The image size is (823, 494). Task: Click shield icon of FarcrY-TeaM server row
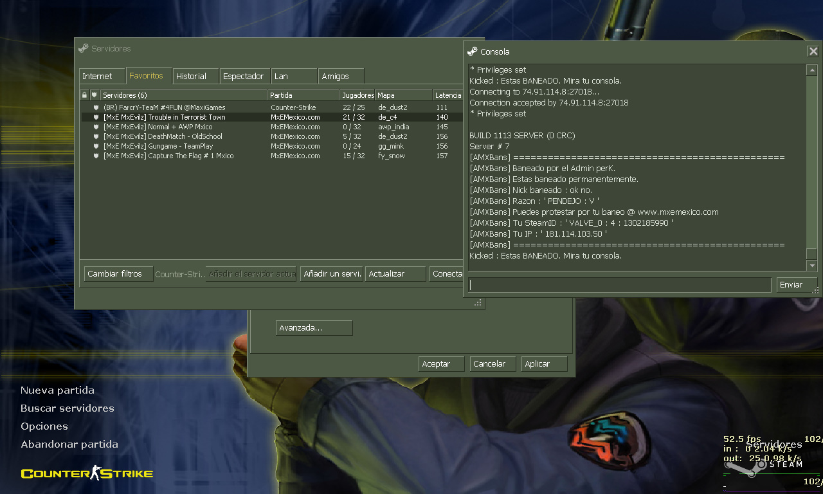(x=96, y=107)
